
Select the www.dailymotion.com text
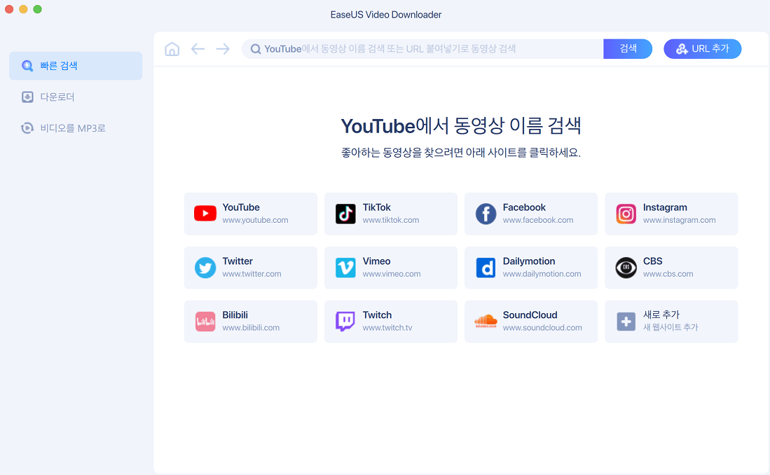(542, 274)
